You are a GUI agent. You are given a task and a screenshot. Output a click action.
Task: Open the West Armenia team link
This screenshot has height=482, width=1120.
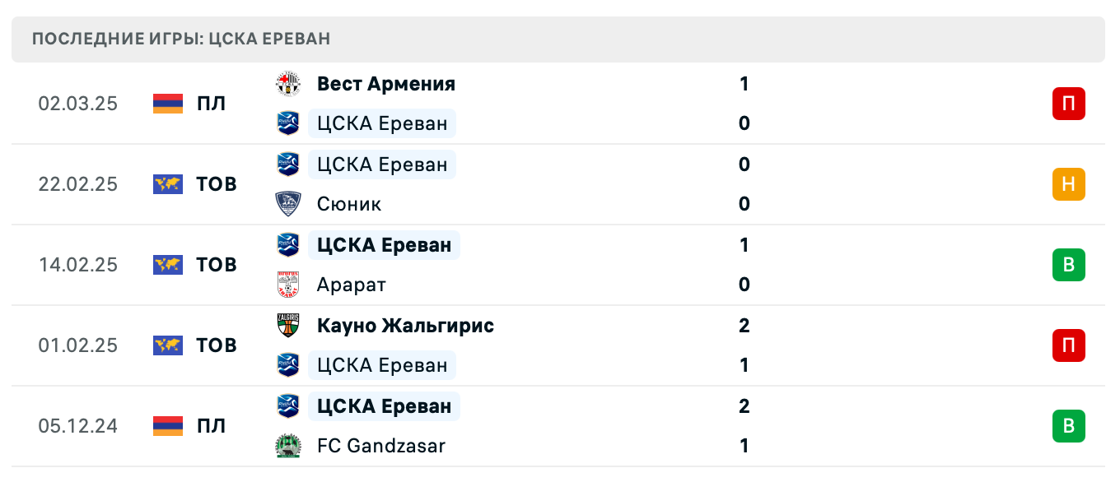(x=385, y=84)
